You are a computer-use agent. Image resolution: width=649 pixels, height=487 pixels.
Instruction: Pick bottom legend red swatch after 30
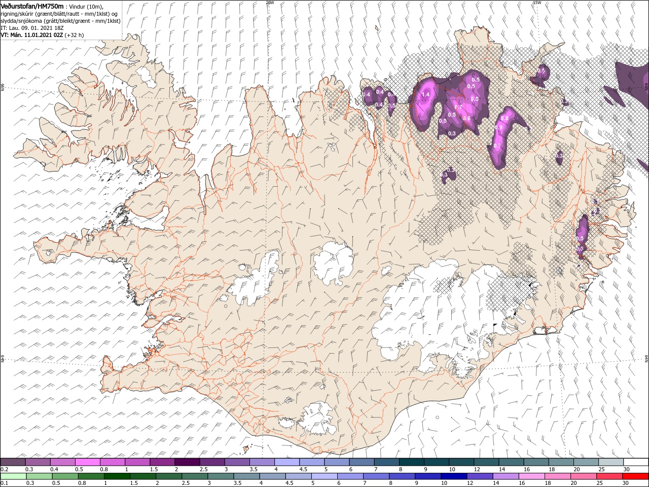tap(636, 476)
